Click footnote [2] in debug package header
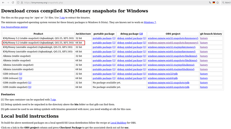Image resolution: width=231 pixels, height=129 pixels. click(141, 34)
